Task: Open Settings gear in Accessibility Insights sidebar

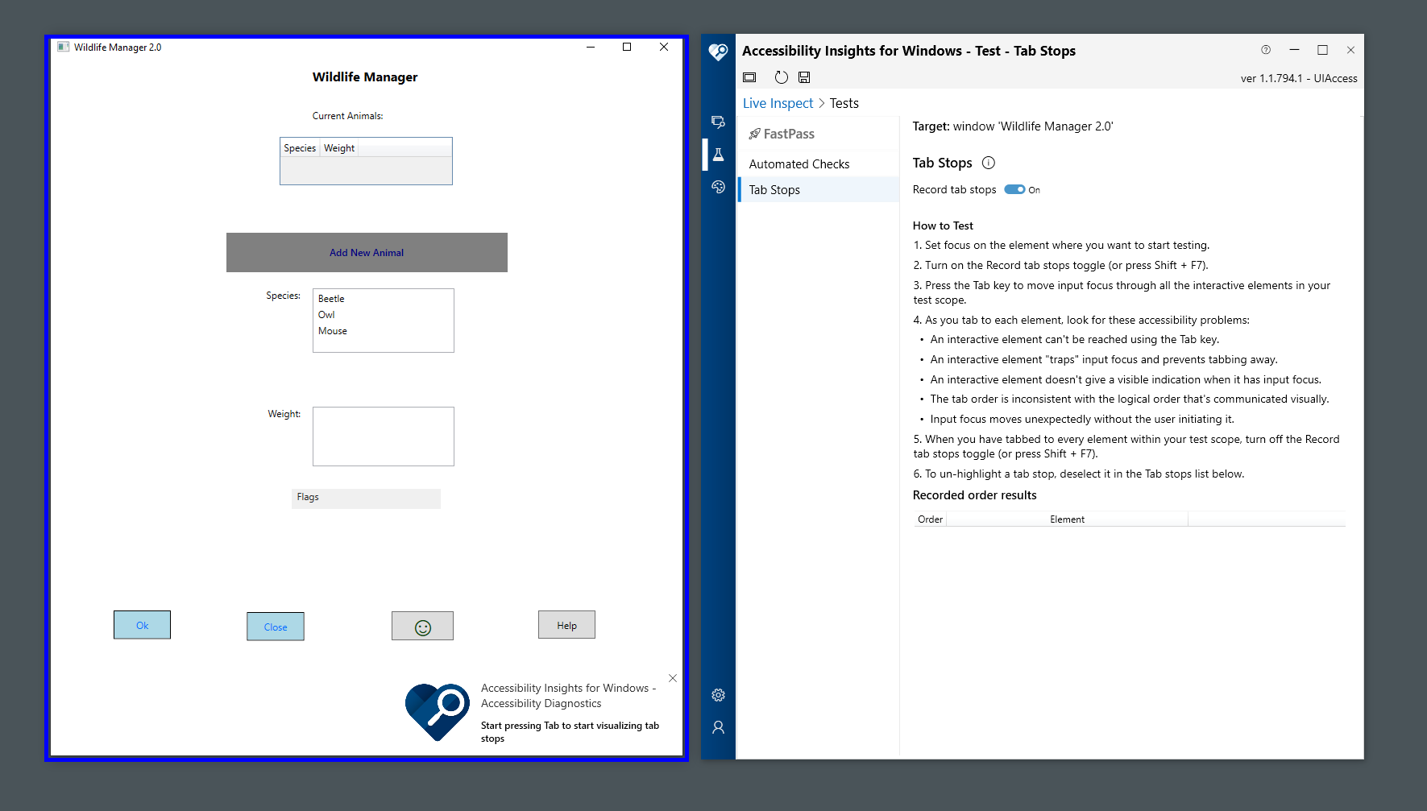Action: pyautogui.click(x=718, y=695)
